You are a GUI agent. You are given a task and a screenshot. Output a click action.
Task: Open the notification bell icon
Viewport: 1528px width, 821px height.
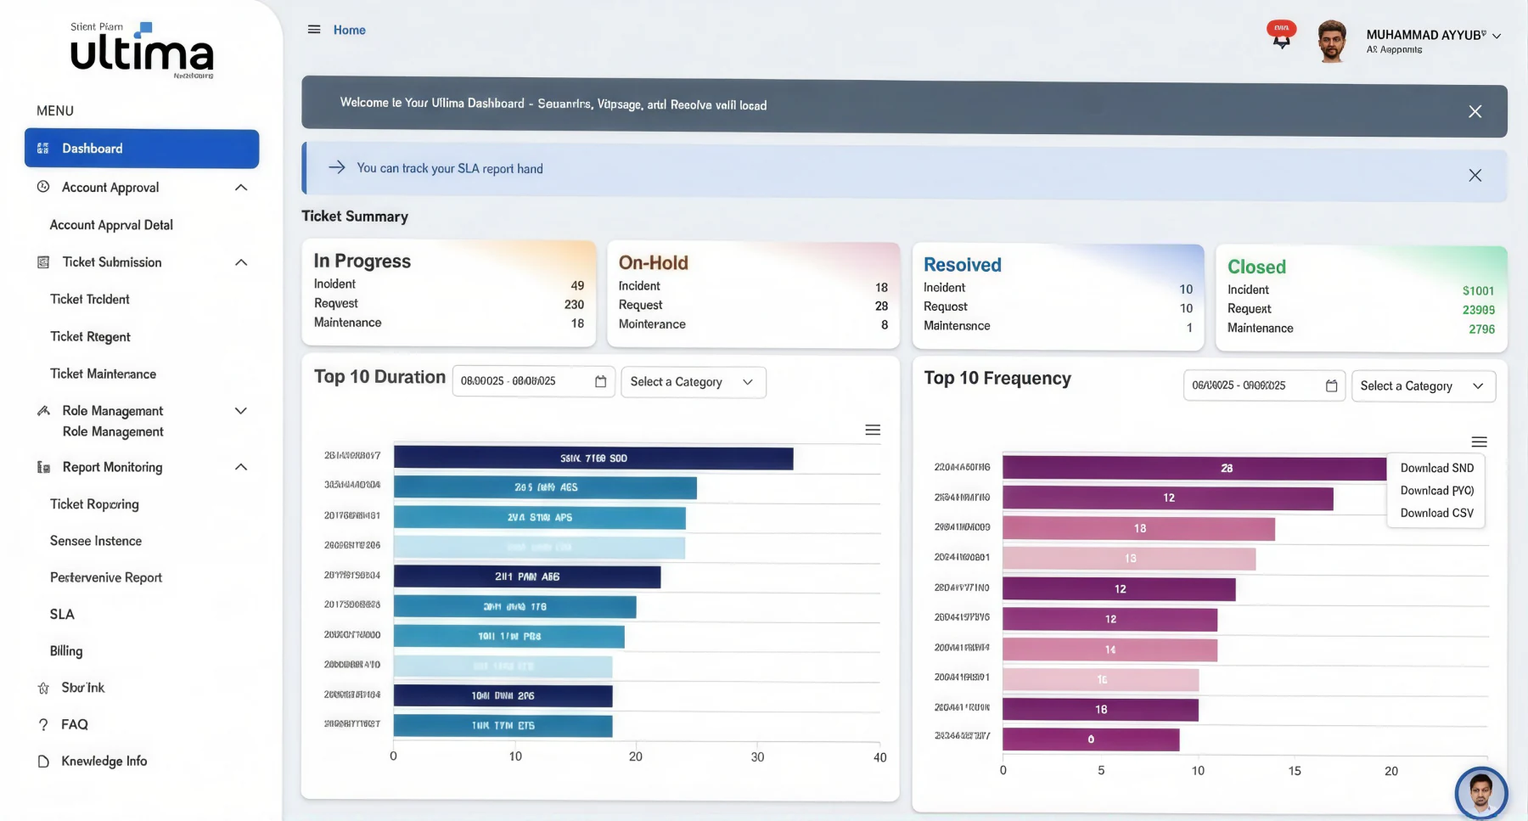click(x=1281, y=36)
